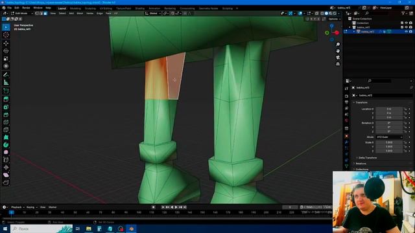The image size is (415, 233).
Task: Switch to the Modeling workspace tab
Action: point(75,8)
